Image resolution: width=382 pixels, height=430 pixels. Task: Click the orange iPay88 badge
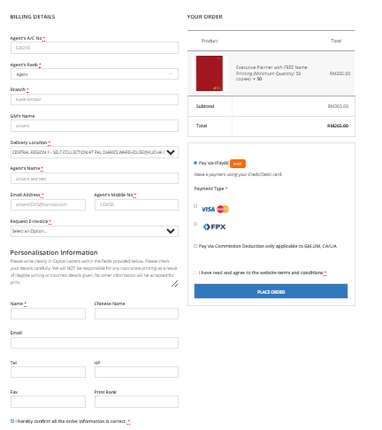point(238,164)
